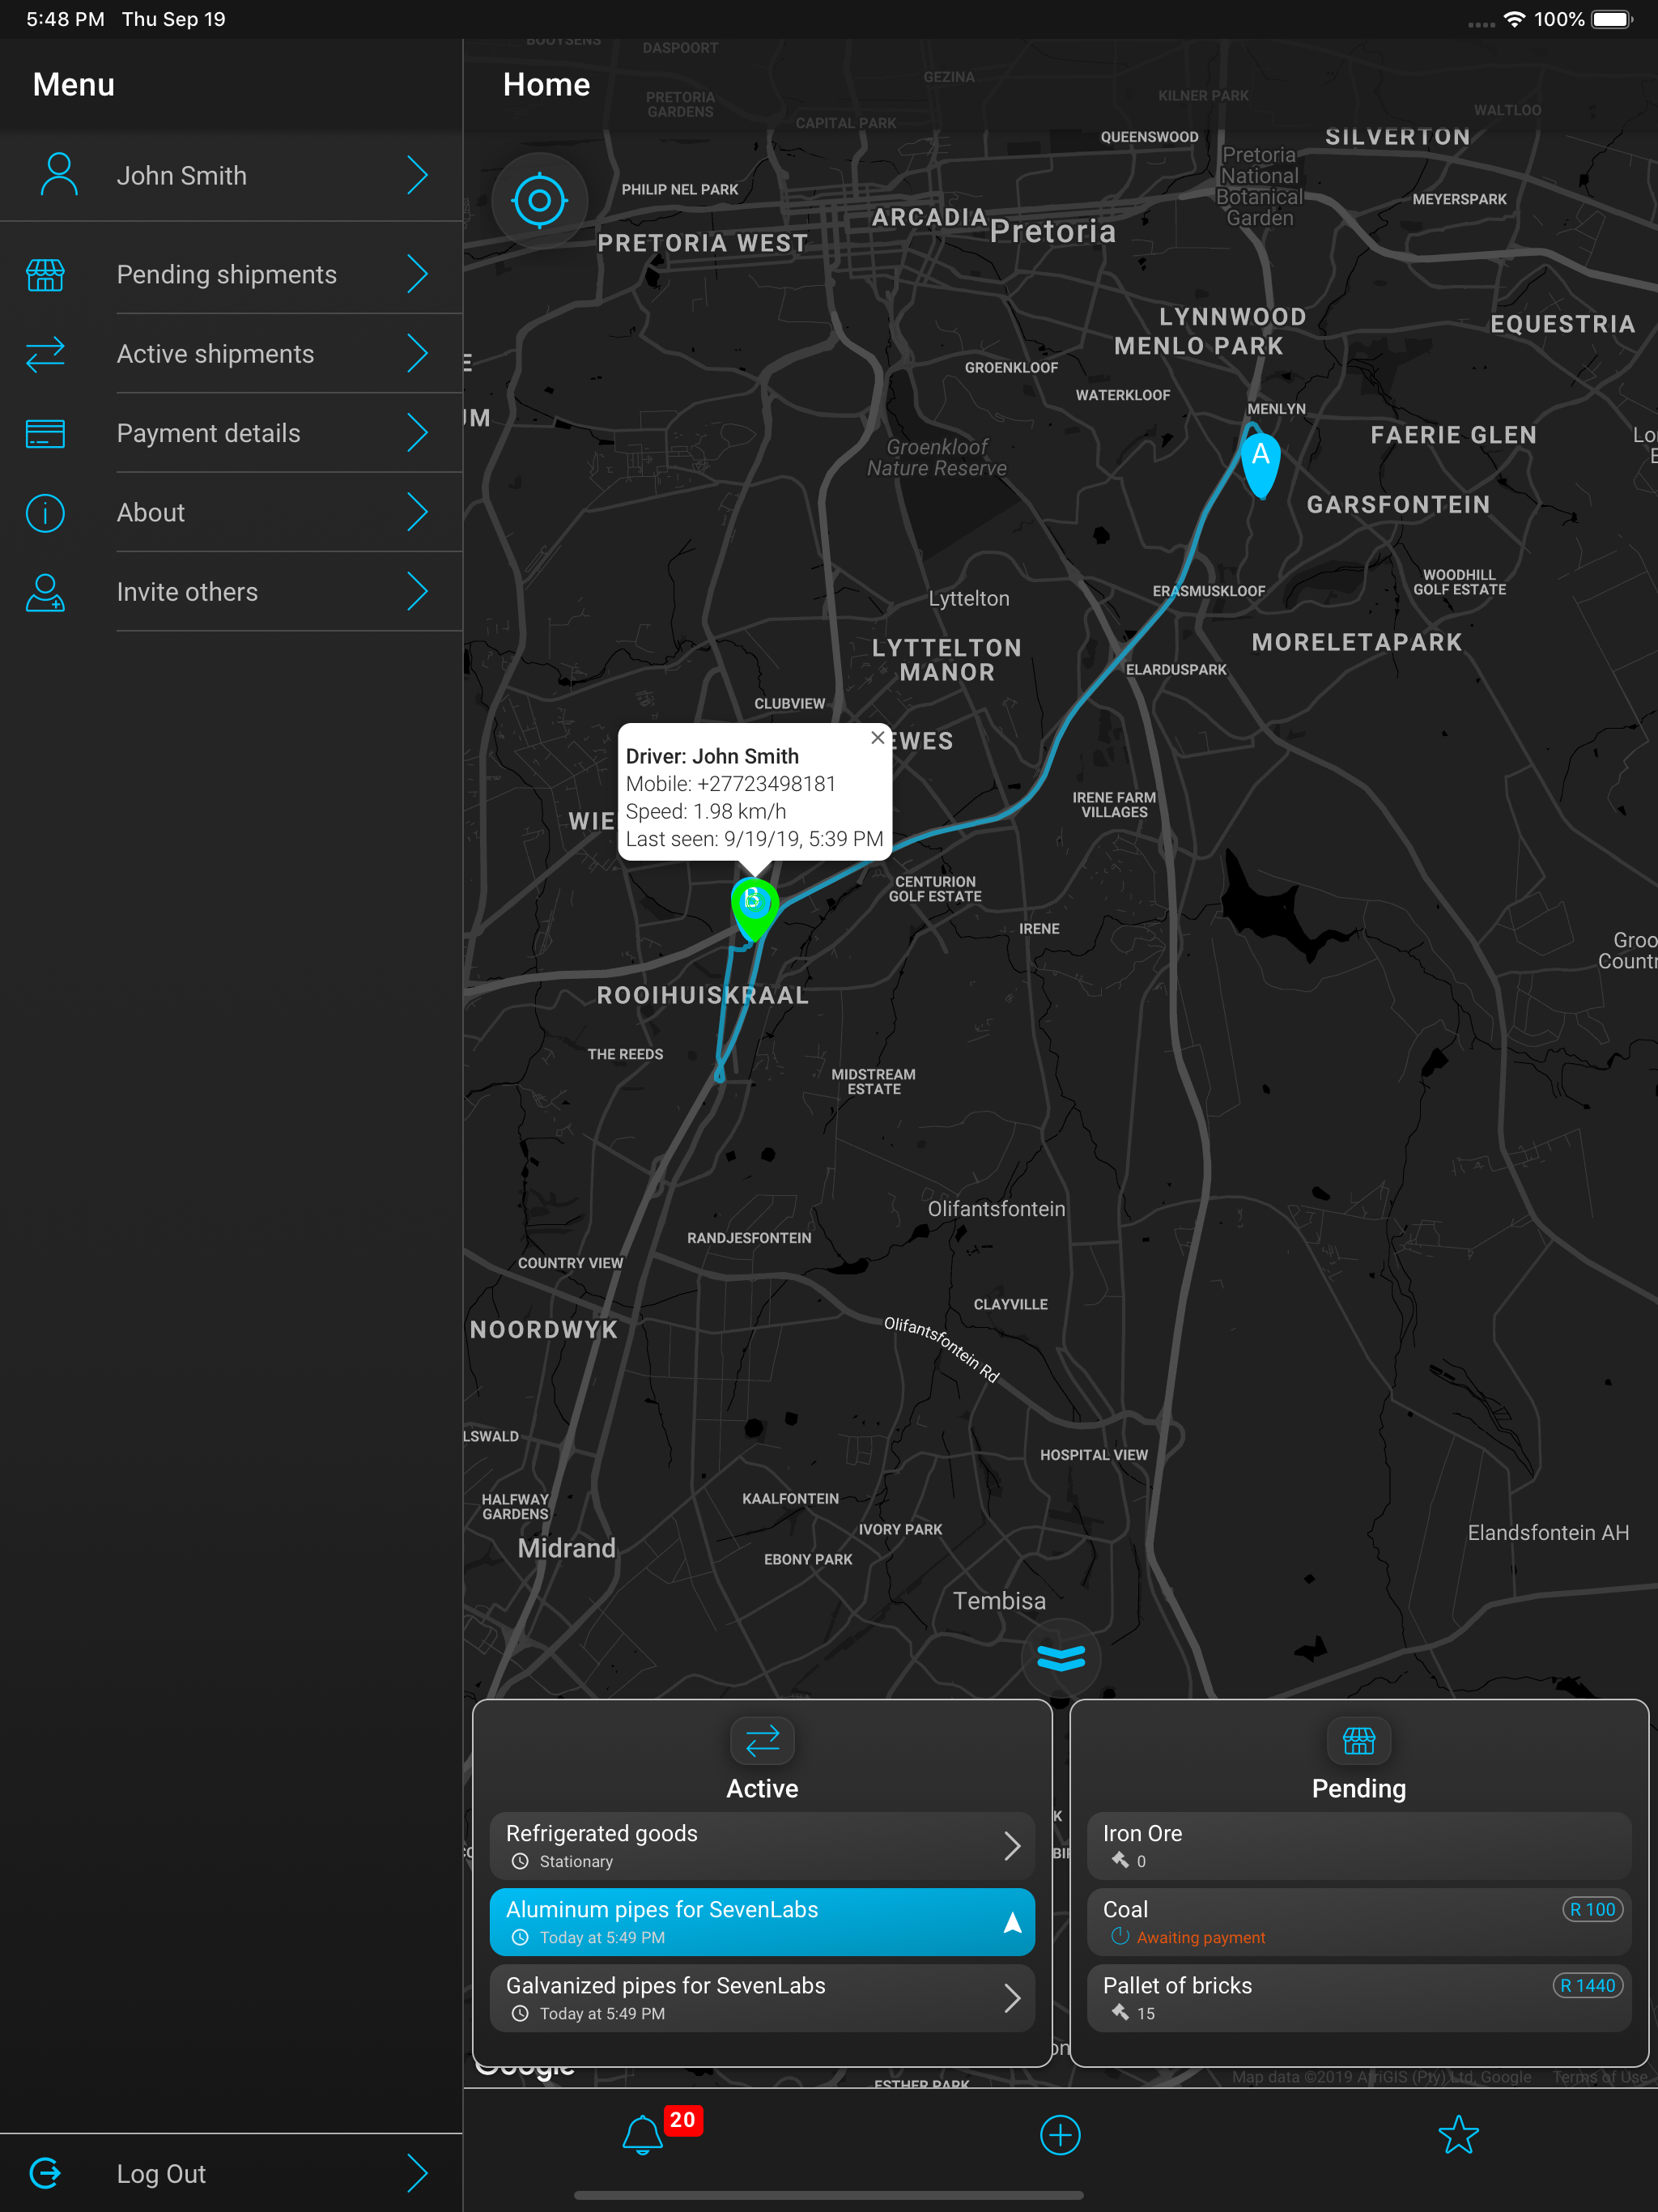Tap the R 100 price tag
The width and height of the screenshot is (1658, 2212).
pos(1592,1909)
